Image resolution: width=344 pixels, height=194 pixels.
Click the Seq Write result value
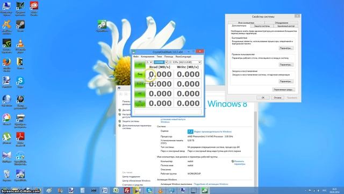tap(188, 74)
